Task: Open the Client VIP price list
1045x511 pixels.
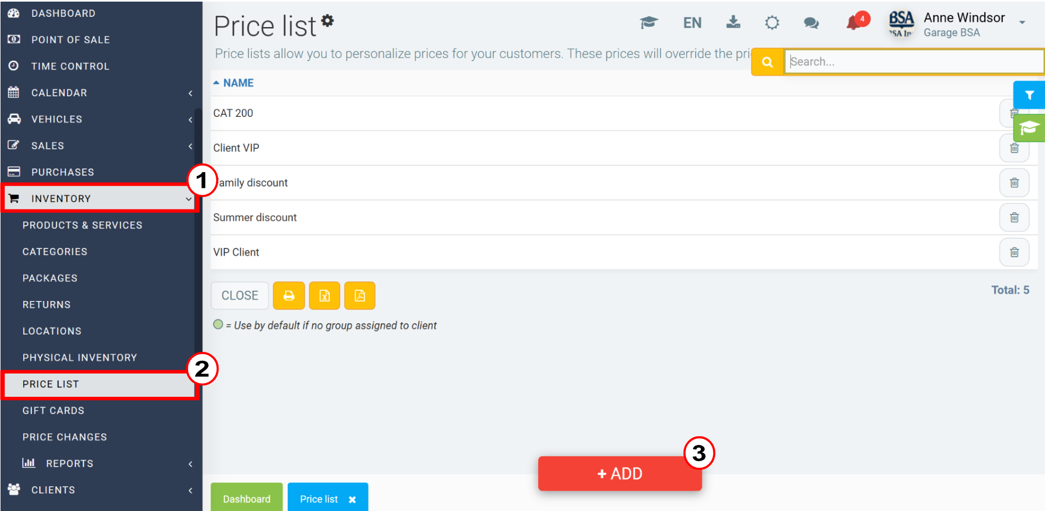Action: (236, 148)
